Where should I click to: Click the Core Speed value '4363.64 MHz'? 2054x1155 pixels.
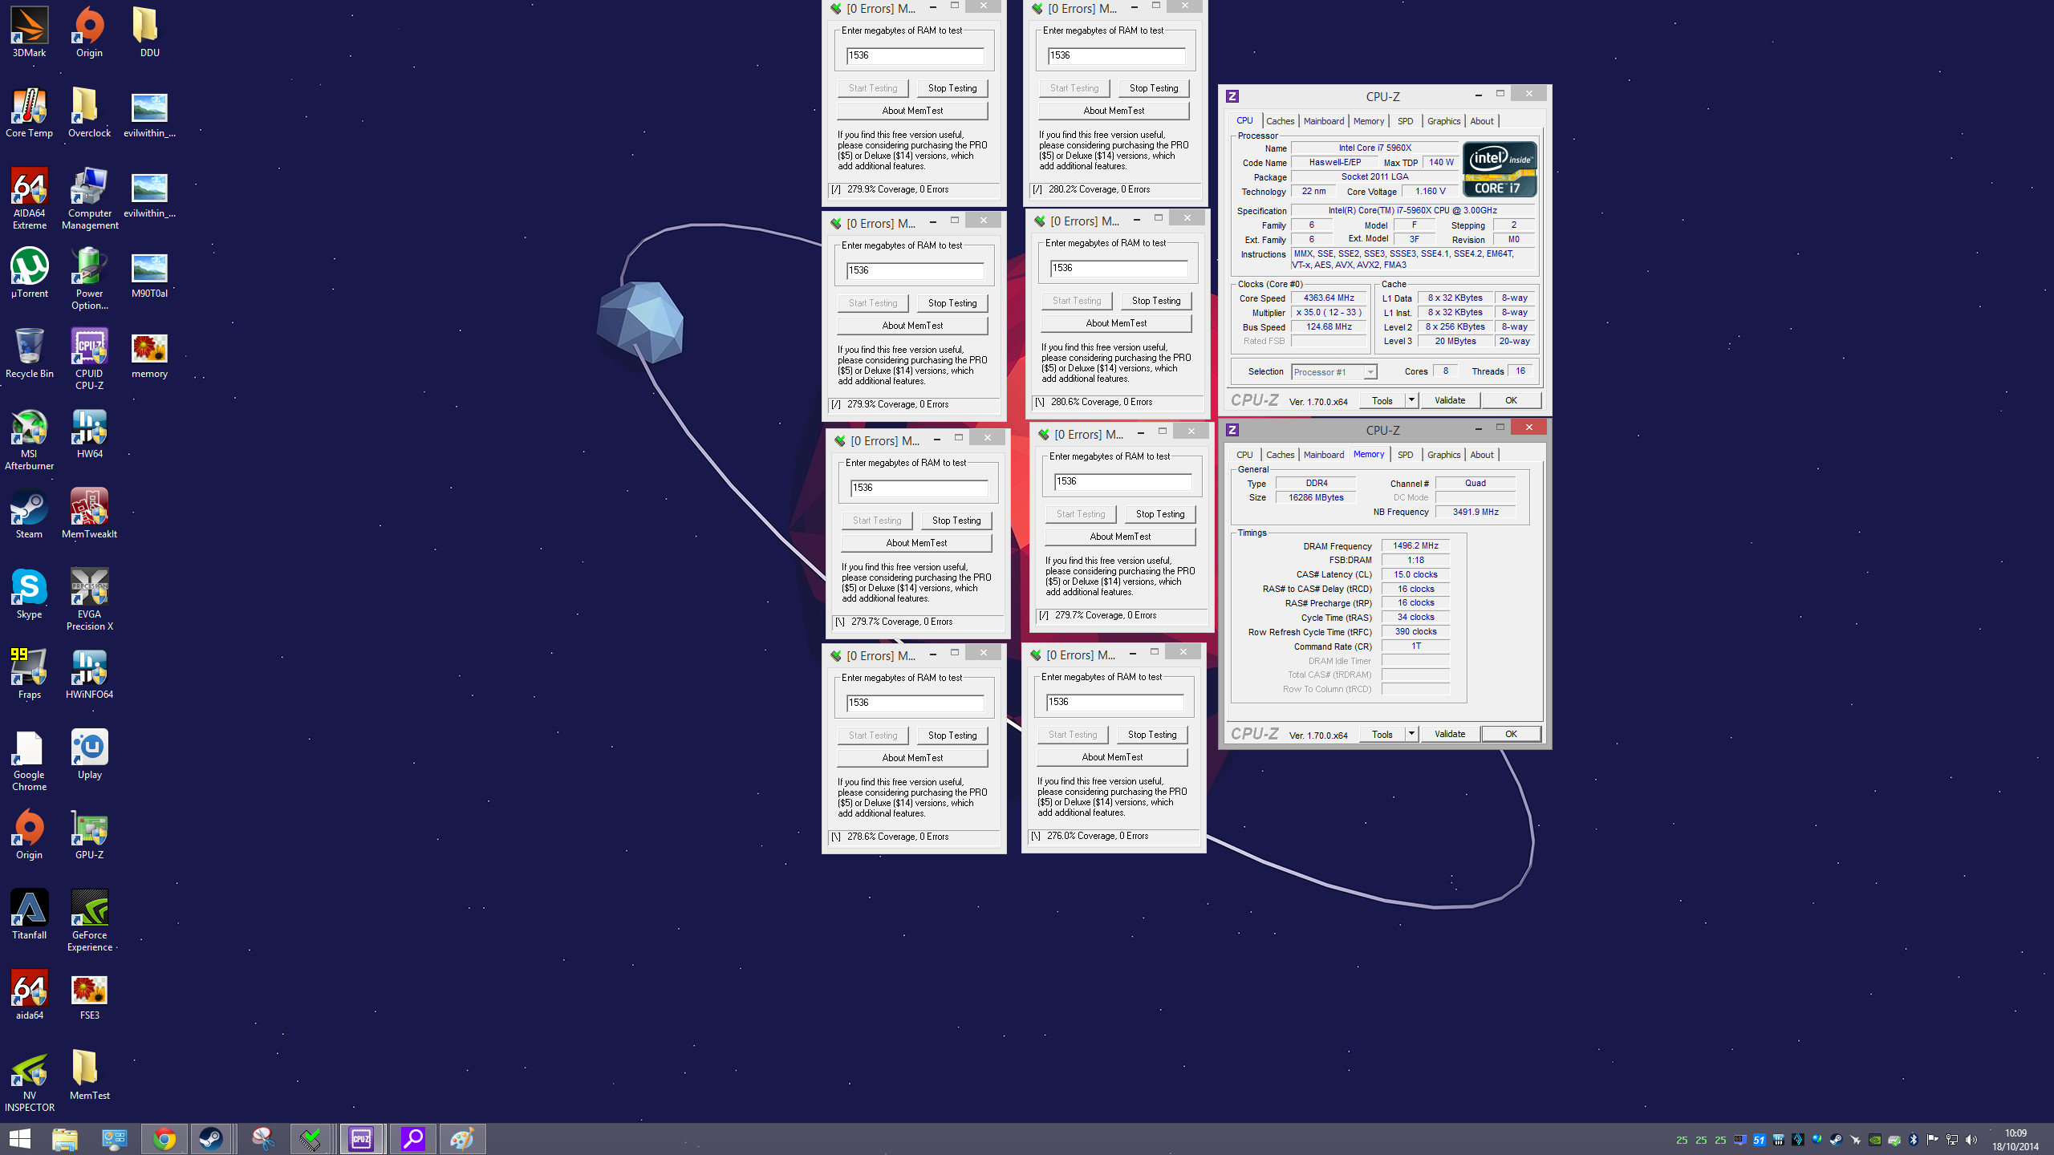coord(1329,298)
